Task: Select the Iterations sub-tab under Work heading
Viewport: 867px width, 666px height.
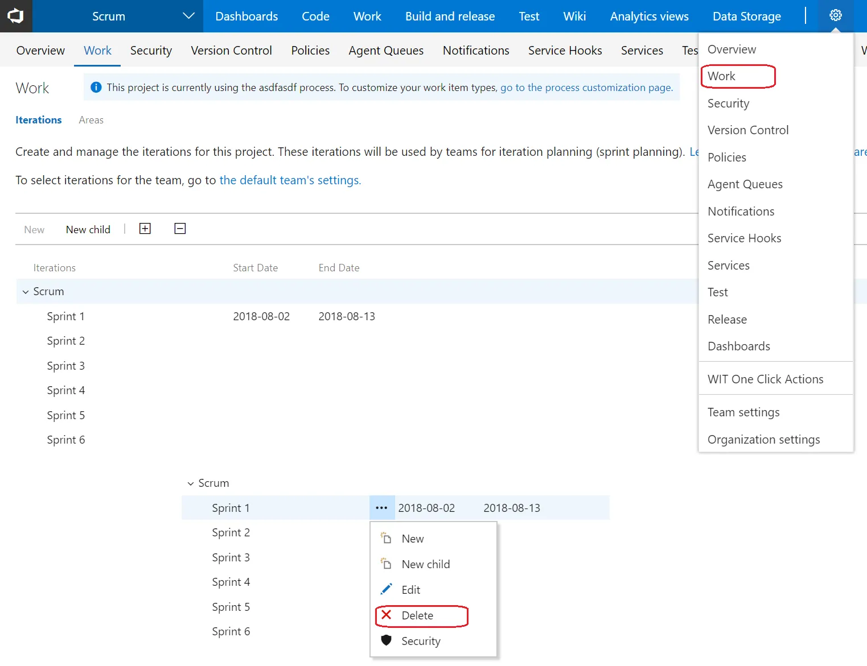Action: (x=39, y=120)
